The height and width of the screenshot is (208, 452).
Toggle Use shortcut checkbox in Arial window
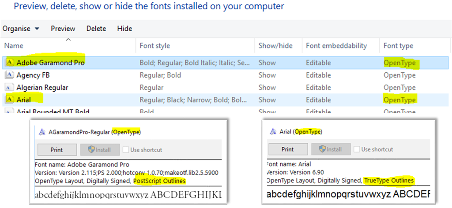point(357,149)
